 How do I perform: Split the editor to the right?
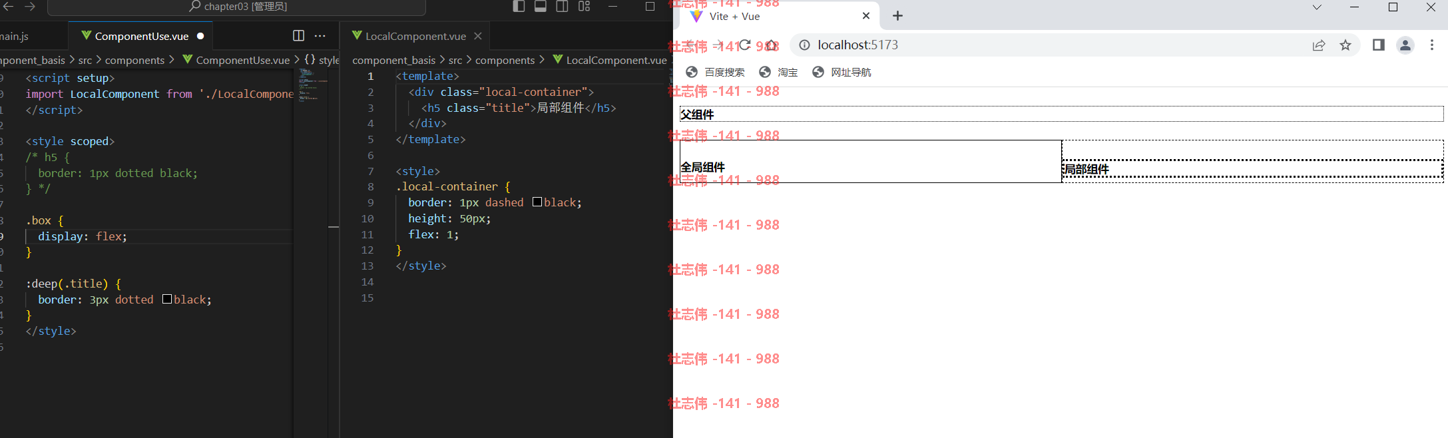tap(298, 36)
